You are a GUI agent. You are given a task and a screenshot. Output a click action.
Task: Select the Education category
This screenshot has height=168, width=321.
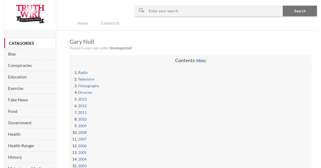(x=30, y=77)
